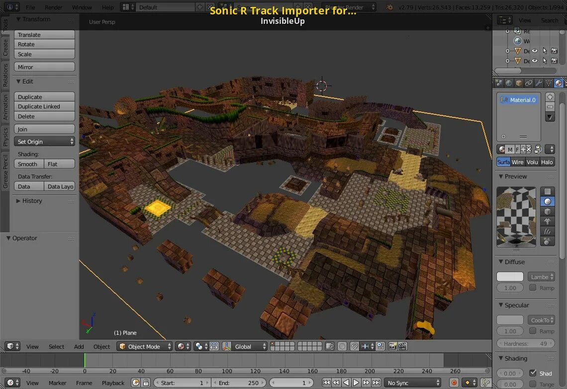This screenshot has height=389, width=567.
Task: Select the monkey preview type
Action: [x=548, y=222]
